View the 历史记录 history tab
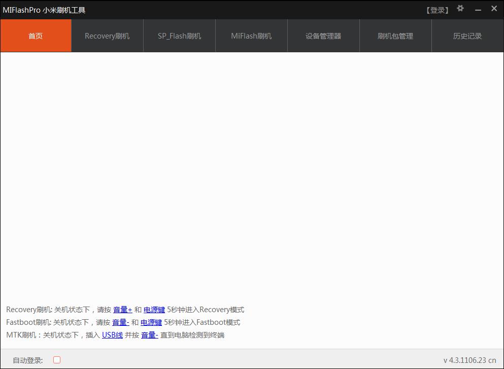This screenshot has width=504, height=369. [x=467, y=36]
